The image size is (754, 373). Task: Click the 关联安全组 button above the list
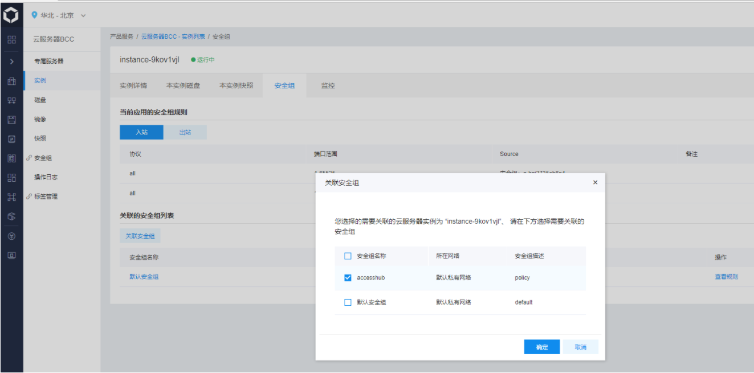pos(140,236)
